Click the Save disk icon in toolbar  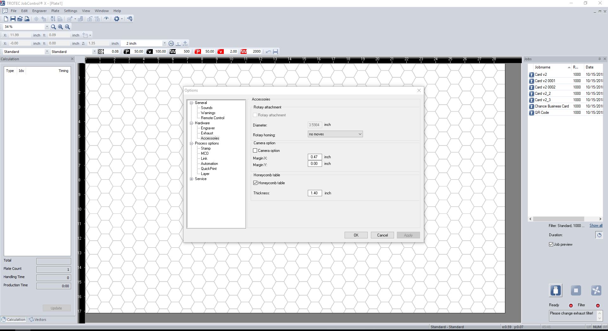13,19
